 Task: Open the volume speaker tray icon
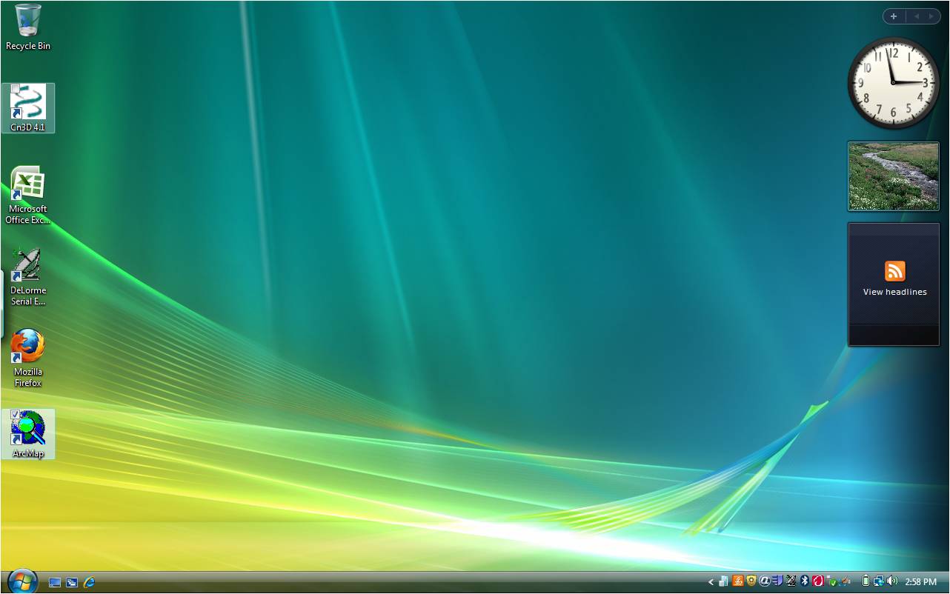892,581
